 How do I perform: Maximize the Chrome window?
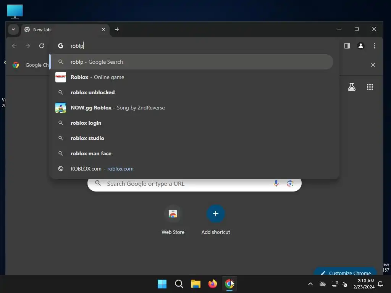(357, 29)
